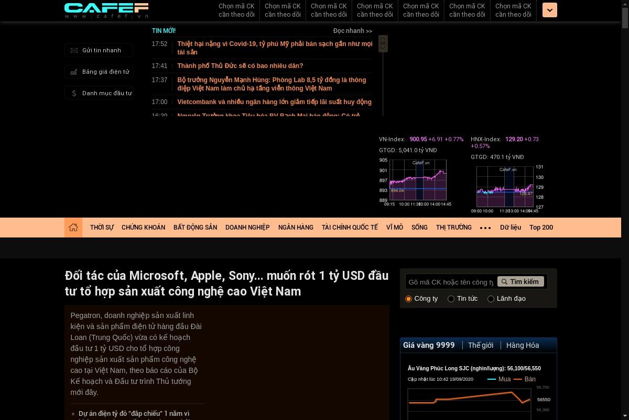Viewport: 629px width, 420px height.
Task: Open the TÀI CHÍNH QUỐC TẾ menu
Action: [350, 228]
